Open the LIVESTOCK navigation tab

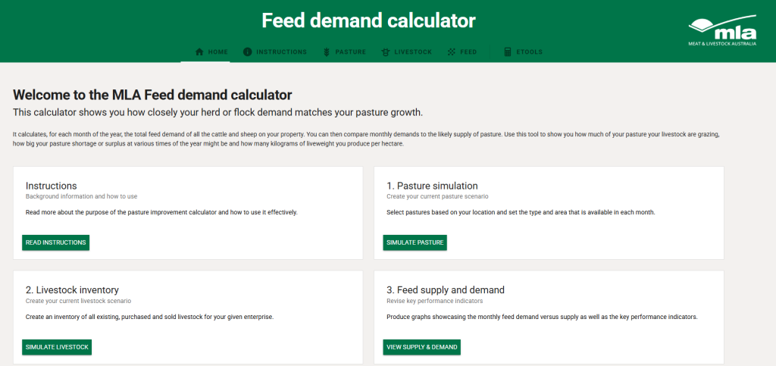coord(407,52)
